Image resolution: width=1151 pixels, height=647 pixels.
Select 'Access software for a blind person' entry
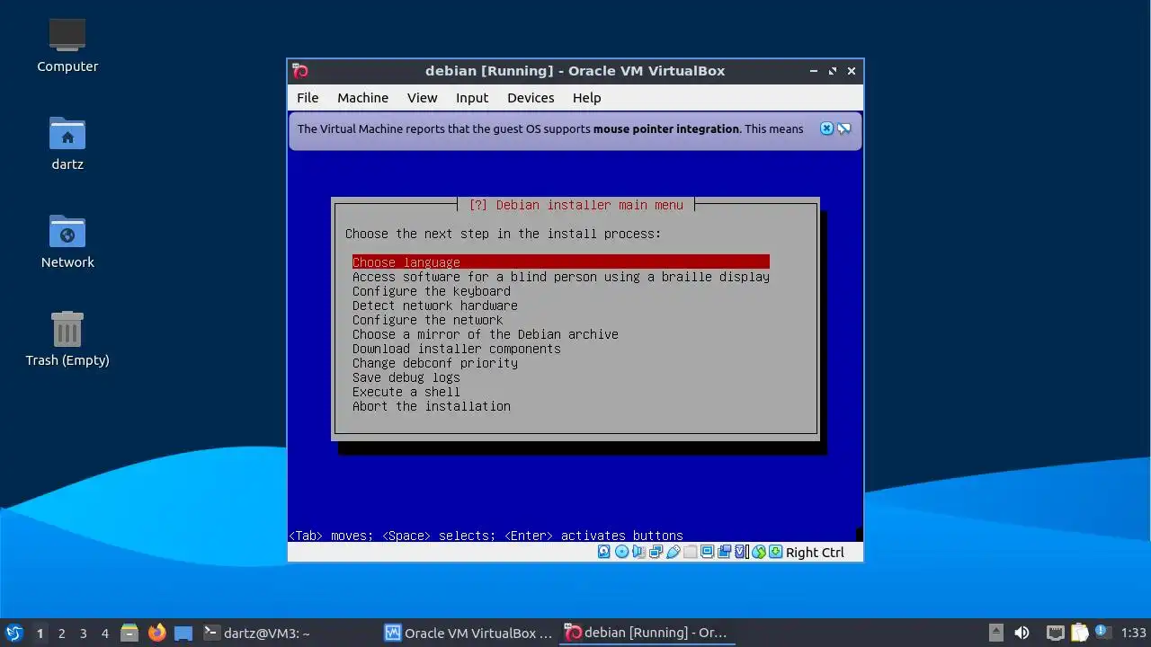(x=561, y=277)
